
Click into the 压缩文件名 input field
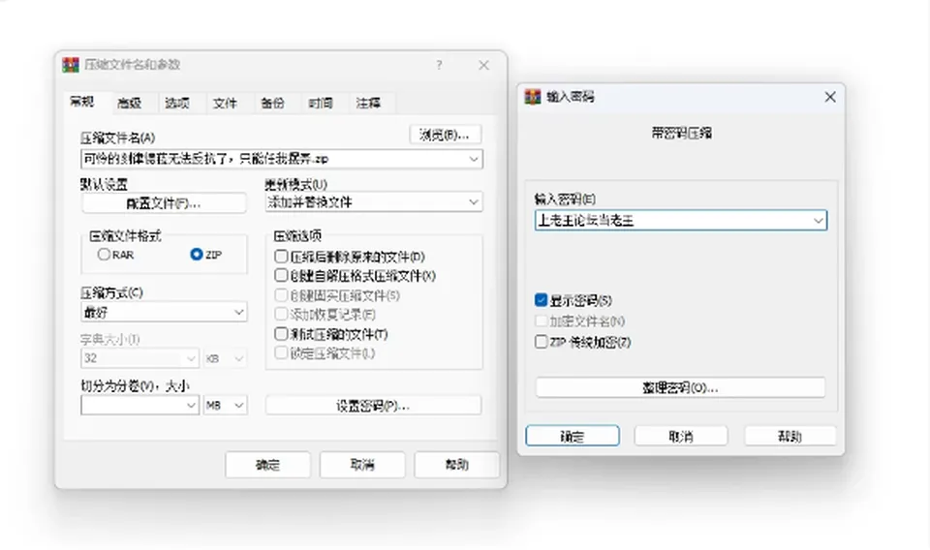point(282,159)
